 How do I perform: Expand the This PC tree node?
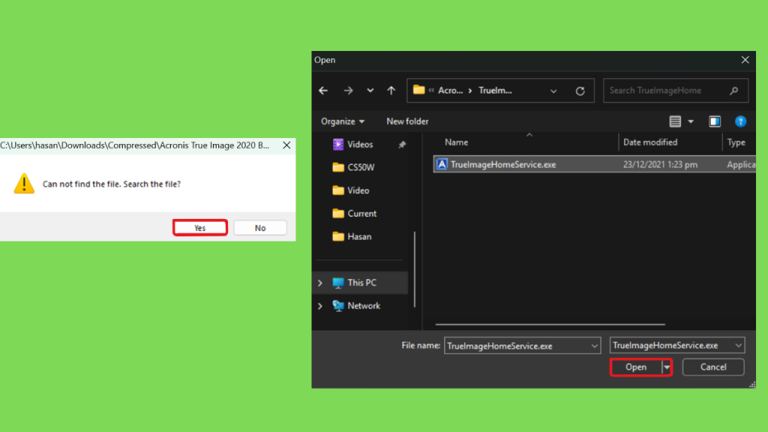(320, 283)
